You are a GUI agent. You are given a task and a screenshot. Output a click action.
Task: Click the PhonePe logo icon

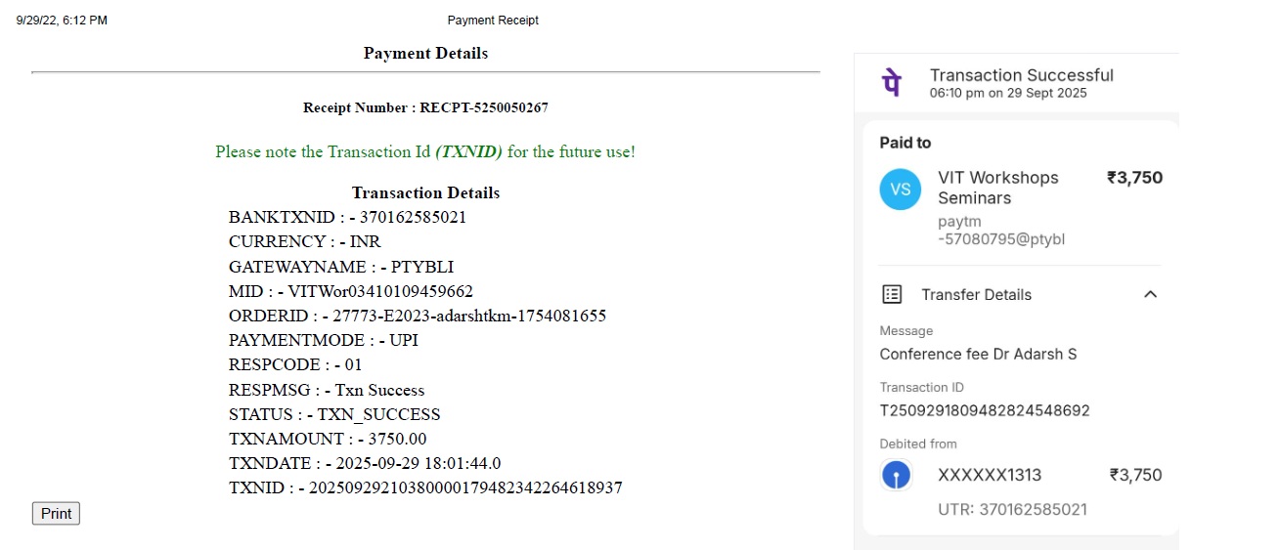pos(892,83)
